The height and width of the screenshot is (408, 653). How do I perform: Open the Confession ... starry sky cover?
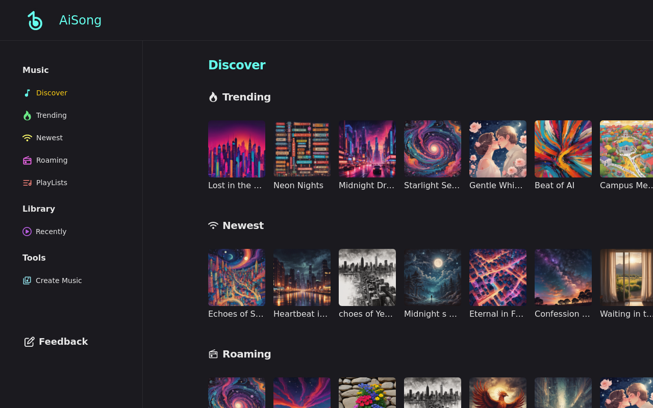[x=563, y=277]
